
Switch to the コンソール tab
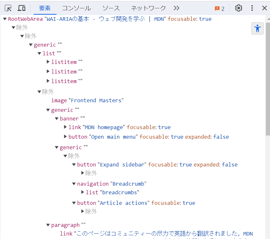pyautogui.click(x=76, y=8)
